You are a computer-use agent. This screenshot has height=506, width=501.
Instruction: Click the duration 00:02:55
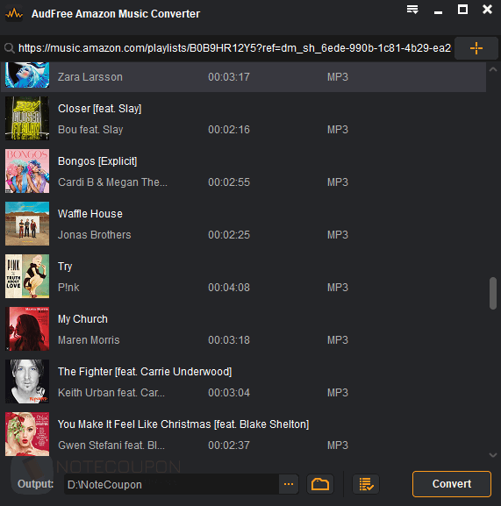[x=229, y=182]
